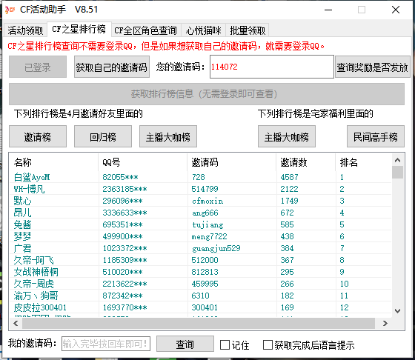The width and height of the screenshot is (415, 360).
Task: Open the CF全区角色查询 tab
Action: click(x=145, y=30)
